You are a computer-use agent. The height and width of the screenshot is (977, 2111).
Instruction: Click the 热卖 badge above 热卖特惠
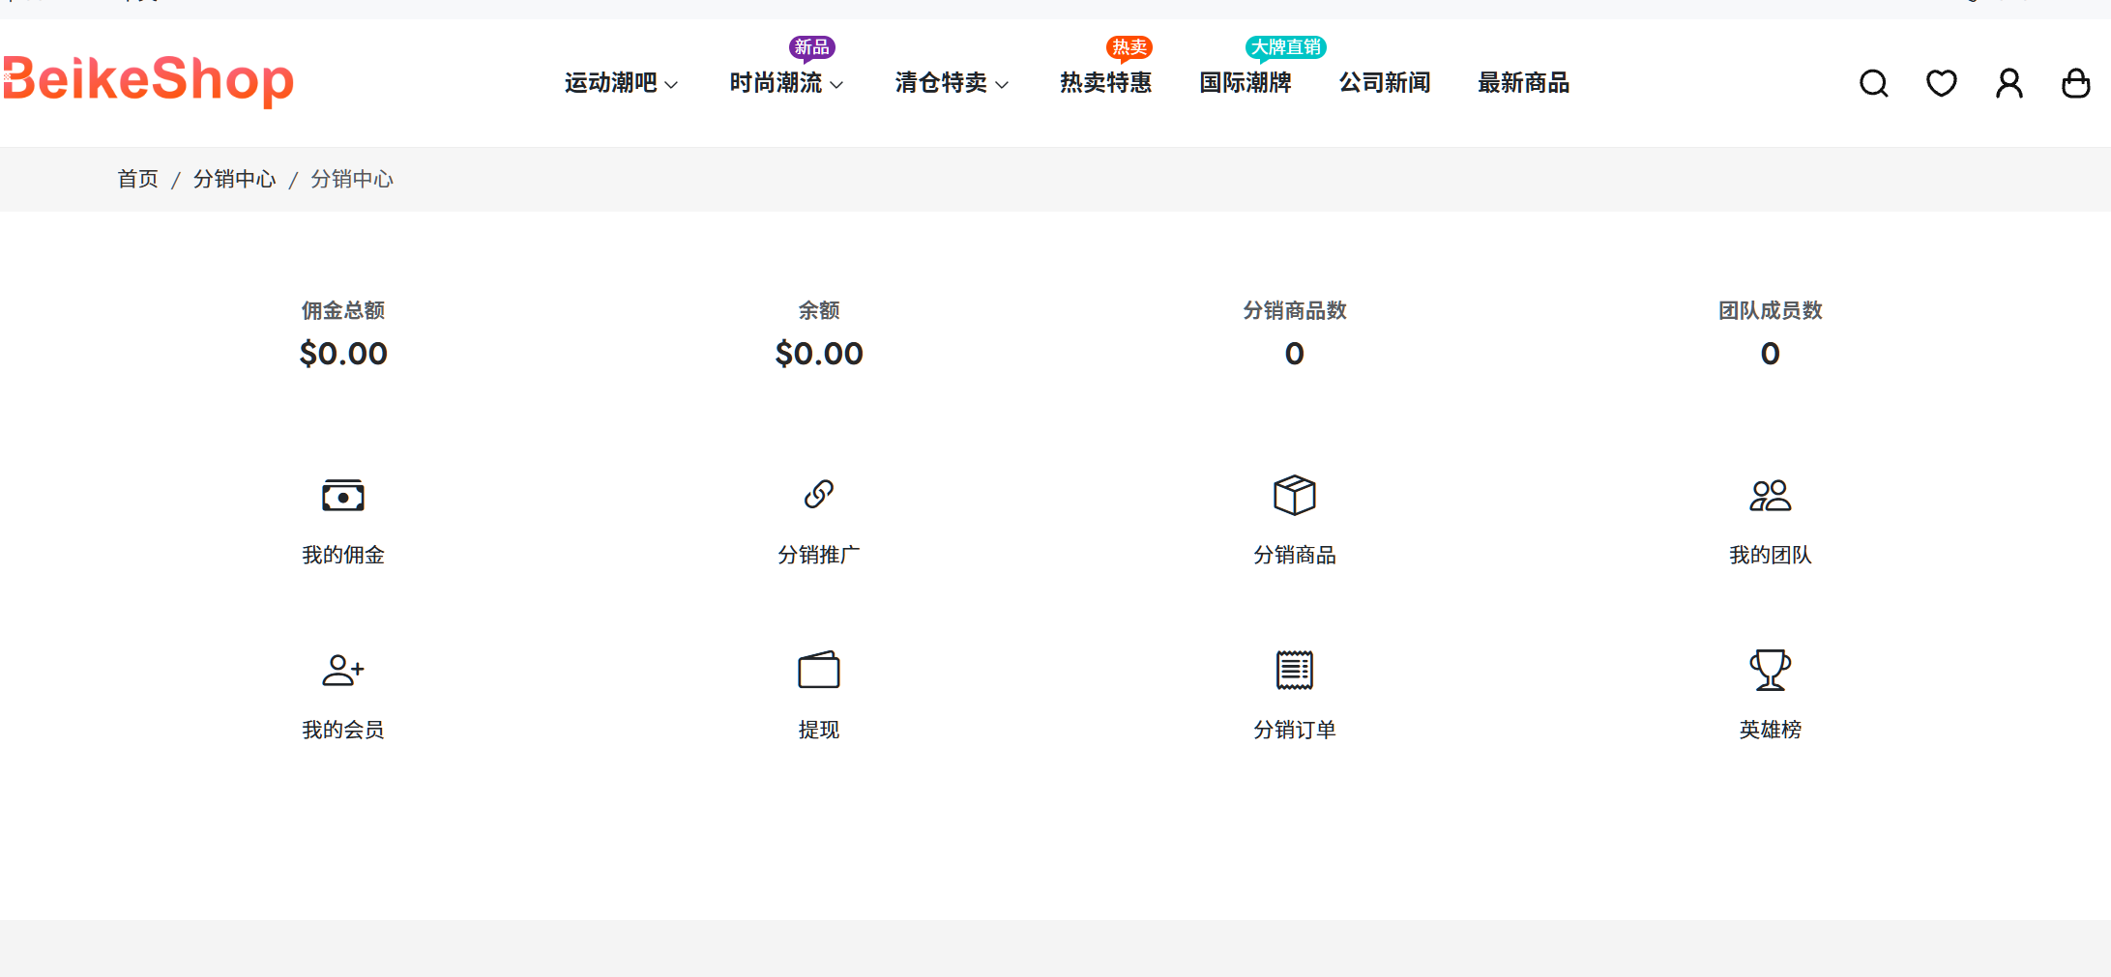(1129, 47)
